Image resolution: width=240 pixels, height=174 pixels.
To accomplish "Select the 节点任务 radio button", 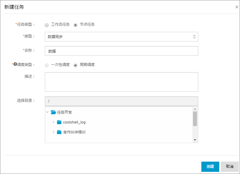I will pyautogui.click(x=75, y=25).
